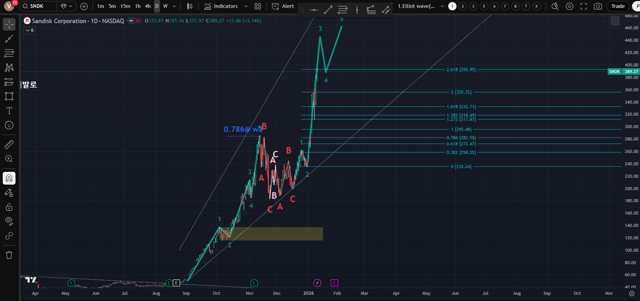Viewport: 640px width, 301px height.
Task: Enter fullscreen mode
Action: click(584, 6)
